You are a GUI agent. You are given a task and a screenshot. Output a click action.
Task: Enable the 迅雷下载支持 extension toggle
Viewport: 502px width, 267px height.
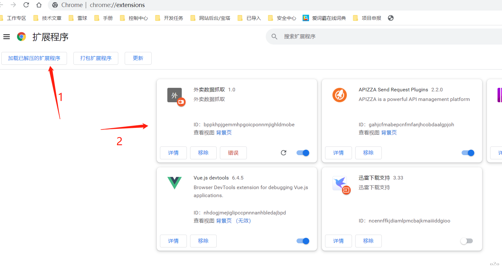[x=466, y=241]
